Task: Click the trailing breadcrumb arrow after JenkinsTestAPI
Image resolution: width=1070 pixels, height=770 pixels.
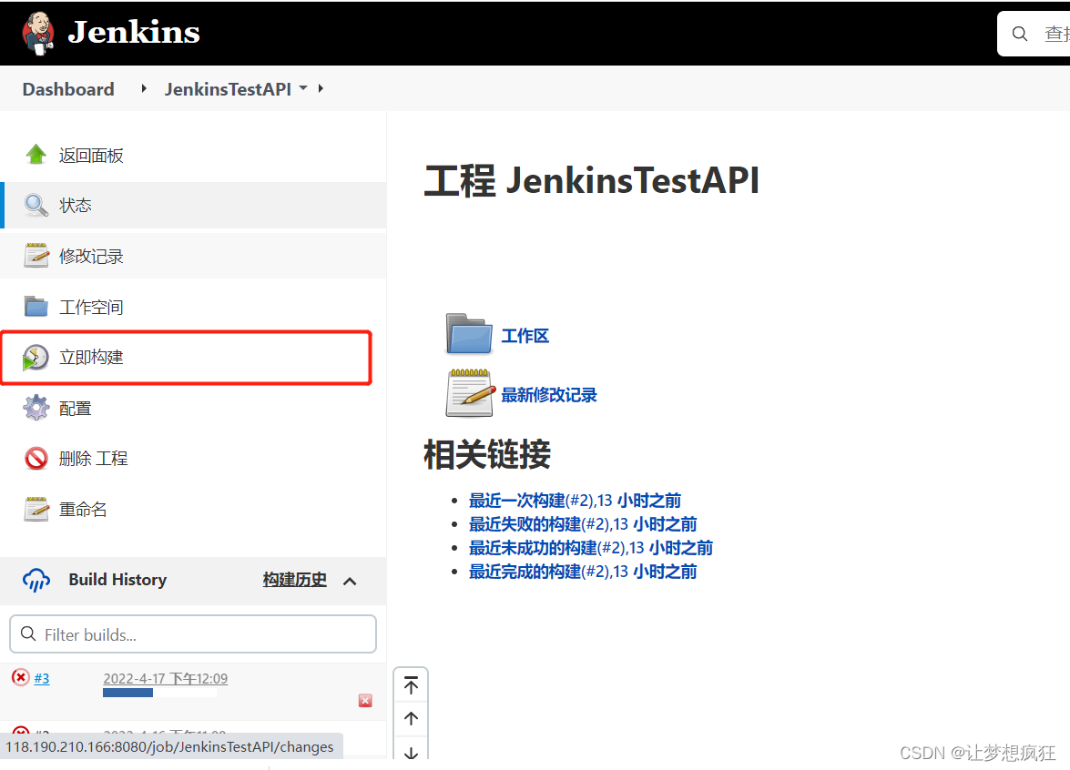Action: 320,88
